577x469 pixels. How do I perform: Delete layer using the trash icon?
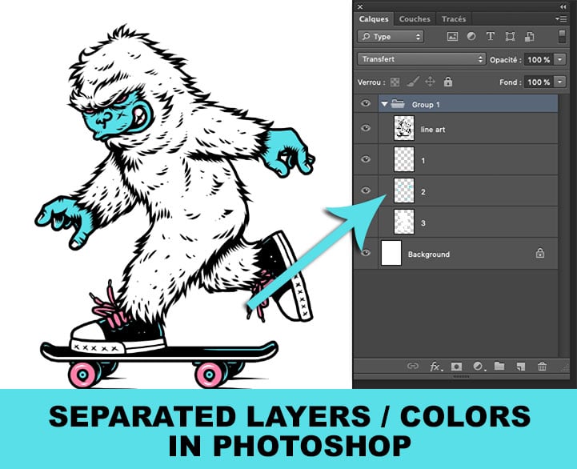click(542, 367)
